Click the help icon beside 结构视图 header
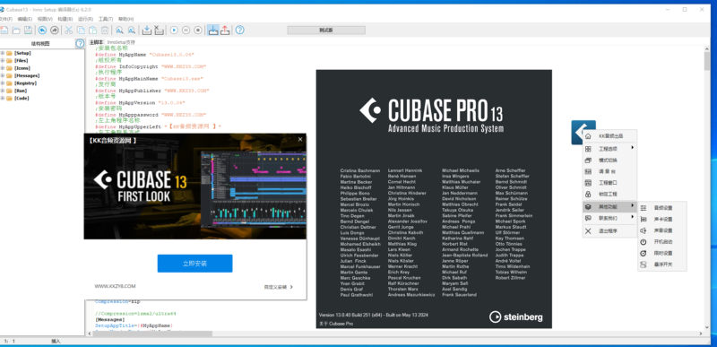This screenshot has height=347, width=717. tap(80, 43)
